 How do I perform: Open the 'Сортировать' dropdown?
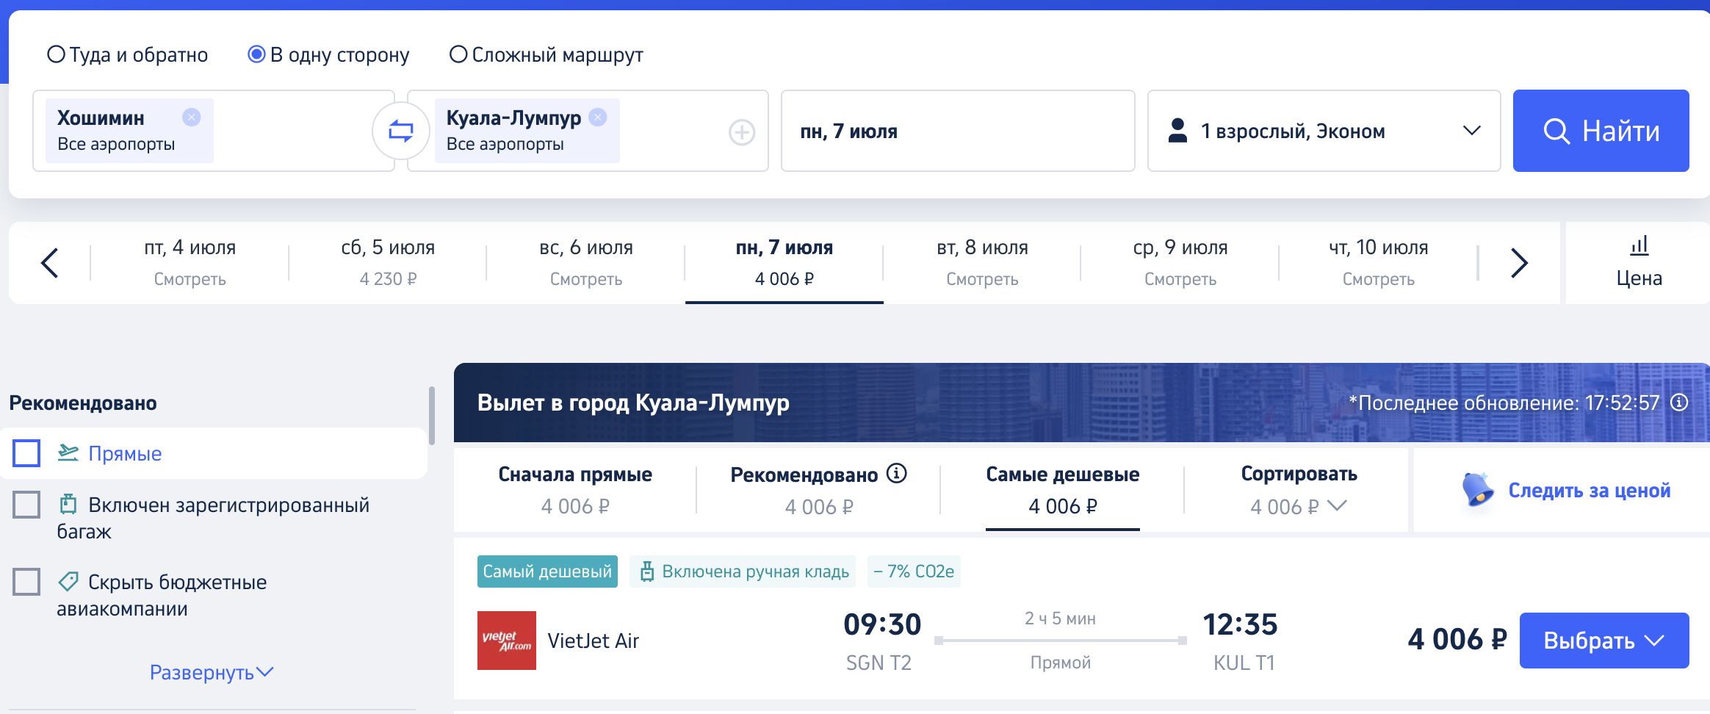click(1299, 490)
